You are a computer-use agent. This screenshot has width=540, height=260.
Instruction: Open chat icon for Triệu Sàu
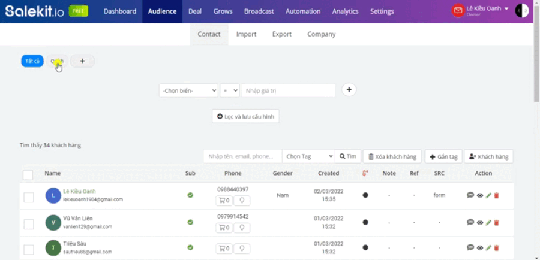point(470,247)
